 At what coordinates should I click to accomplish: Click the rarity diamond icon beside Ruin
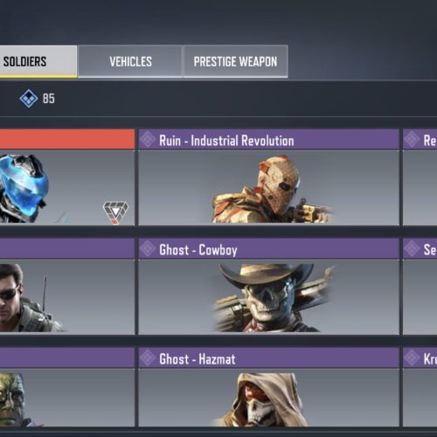148,139
